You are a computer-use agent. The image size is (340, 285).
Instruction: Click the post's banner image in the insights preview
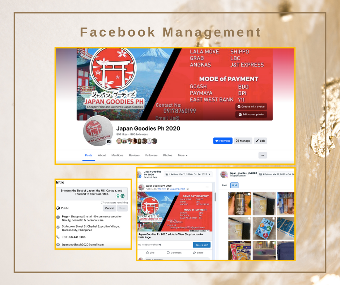pos(175,212)
